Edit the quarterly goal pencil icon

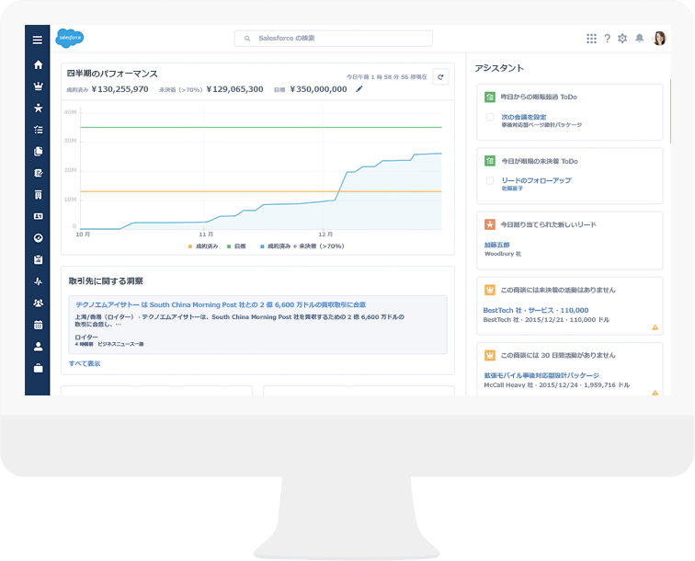point(359,89)
